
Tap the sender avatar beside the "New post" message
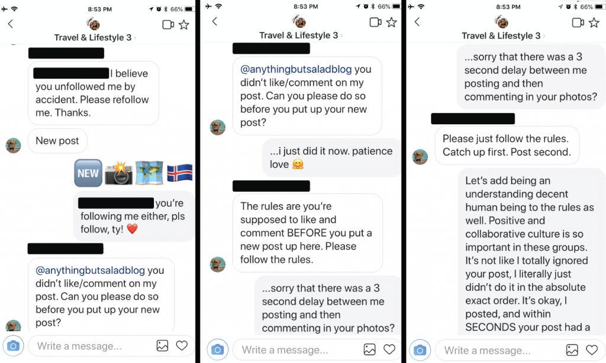click(x=13, y=145)
